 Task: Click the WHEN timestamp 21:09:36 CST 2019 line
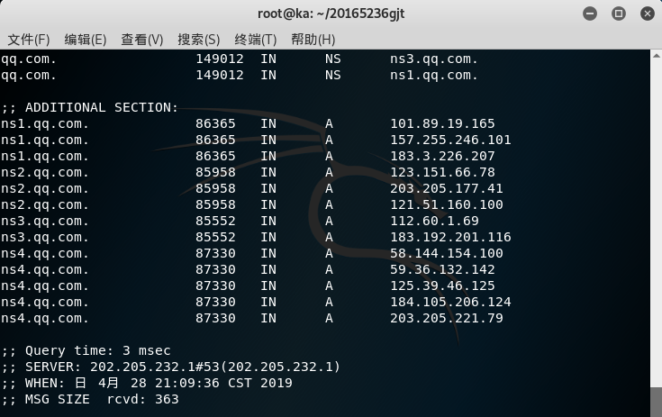pos(147,384)
